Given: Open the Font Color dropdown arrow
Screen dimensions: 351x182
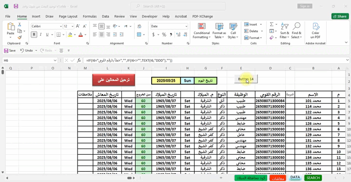Looking at the screenshot, I should 85,35.
